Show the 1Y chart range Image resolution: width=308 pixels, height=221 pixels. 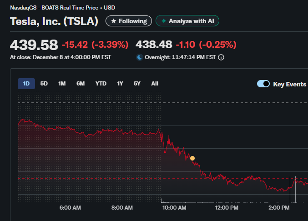click(120, 84)
